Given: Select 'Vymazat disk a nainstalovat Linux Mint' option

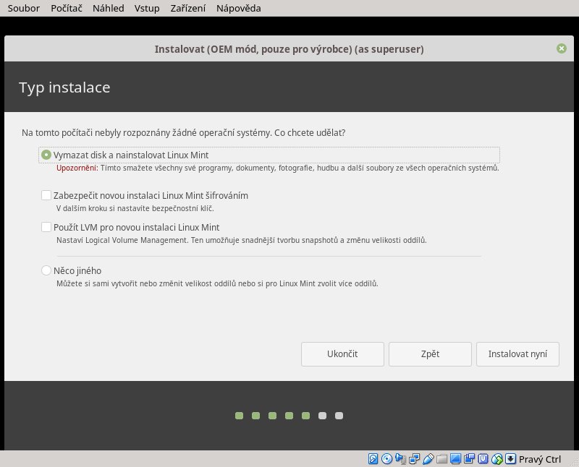Looking at the screenshot, I should tap(46, 155).
